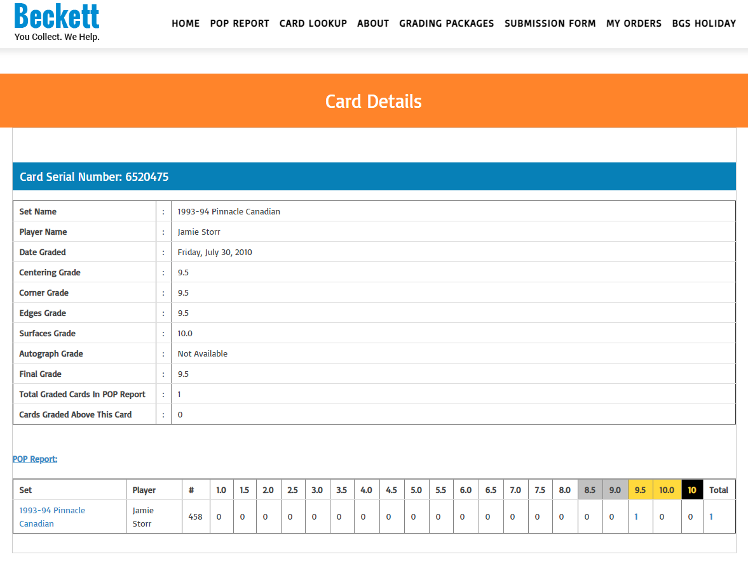Open MY ORDERS page
The height and width of the screenshot is (571, 748).
click(634, 23)
